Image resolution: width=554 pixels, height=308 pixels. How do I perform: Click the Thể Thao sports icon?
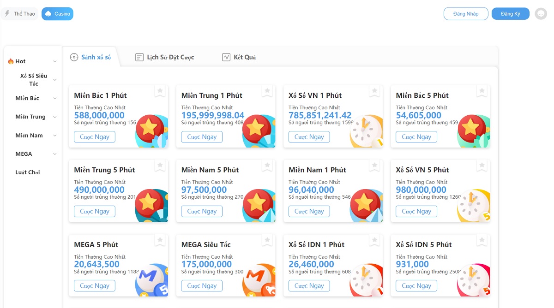6,13
